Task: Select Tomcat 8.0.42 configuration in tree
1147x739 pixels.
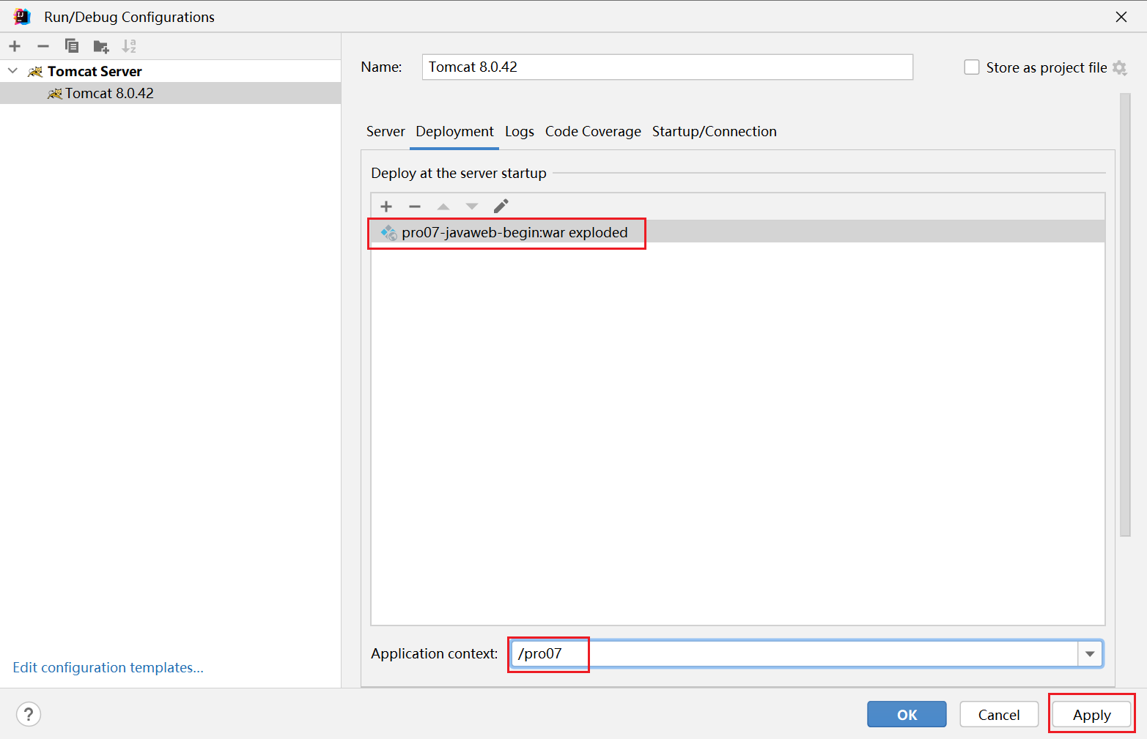Action: (170, 93)
